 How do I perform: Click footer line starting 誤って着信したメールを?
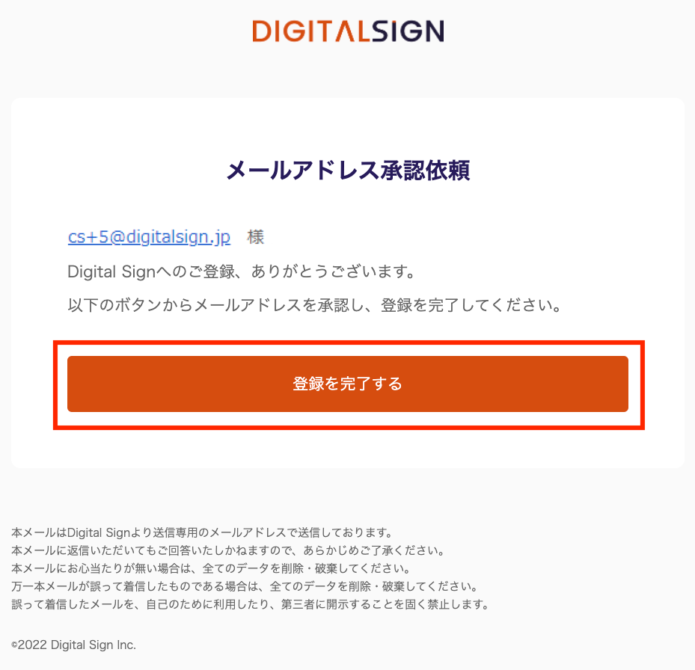click(250, 604)
